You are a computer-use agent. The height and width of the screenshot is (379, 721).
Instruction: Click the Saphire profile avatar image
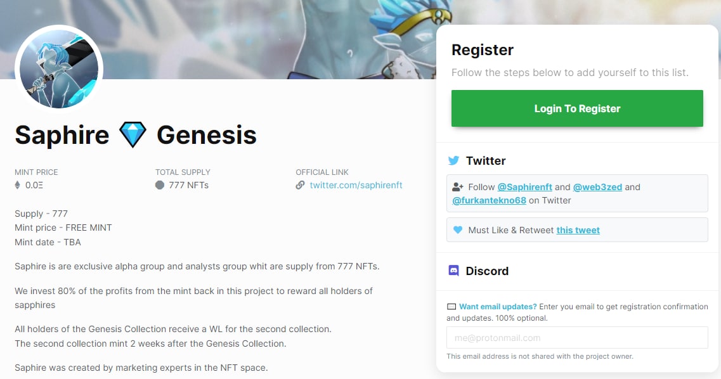(x=59, y=69)
